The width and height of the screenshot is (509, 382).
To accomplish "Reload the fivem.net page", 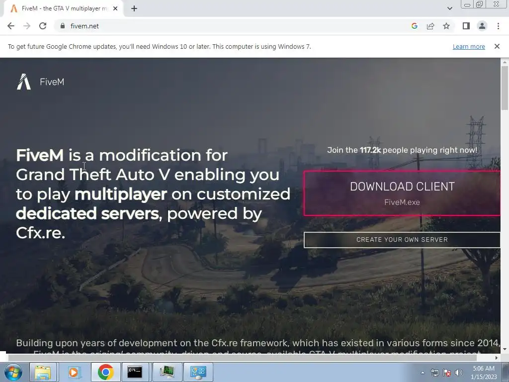I will [43, 26].
